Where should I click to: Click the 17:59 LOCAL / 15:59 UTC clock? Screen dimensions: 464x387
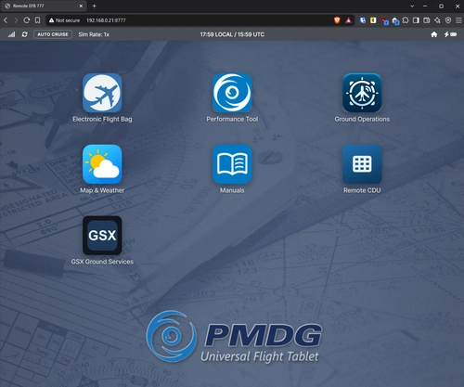coord(232,34)
